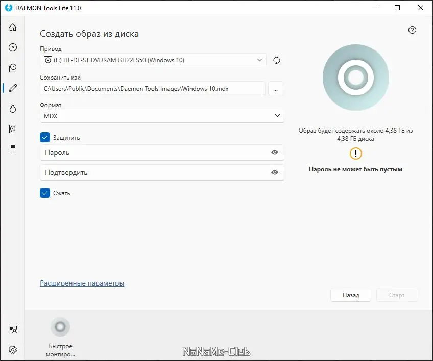Select the pencil Image Editor sidebar icon
Viewport: 433px width, 361px height.
[x=13, y=88]
